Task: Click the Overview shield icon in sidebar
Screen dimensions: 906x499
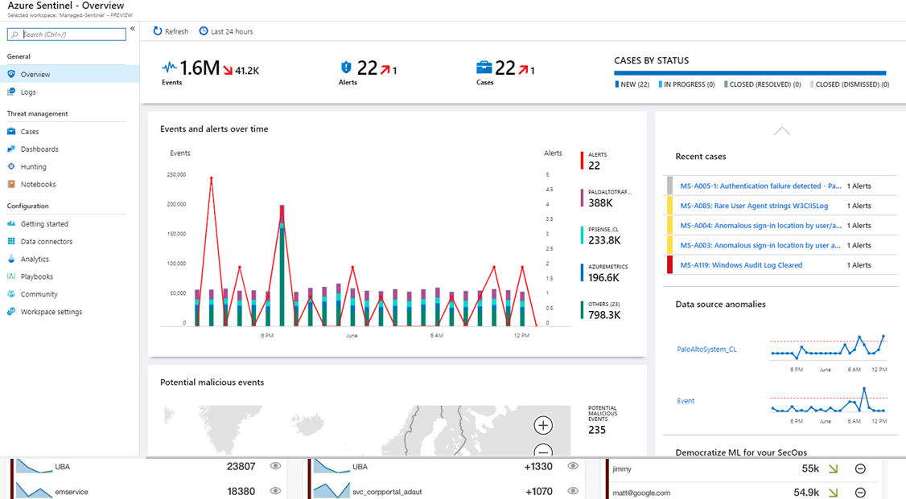Action: [x=11, y=74]
